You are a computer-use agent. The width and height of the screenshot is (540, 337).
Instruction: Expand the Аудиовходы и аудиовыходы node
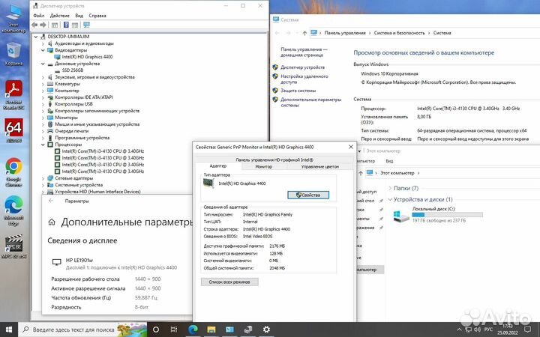click(43, 43)
